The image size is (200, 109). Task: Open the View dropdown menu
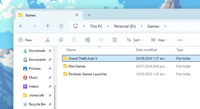[160, 40]
